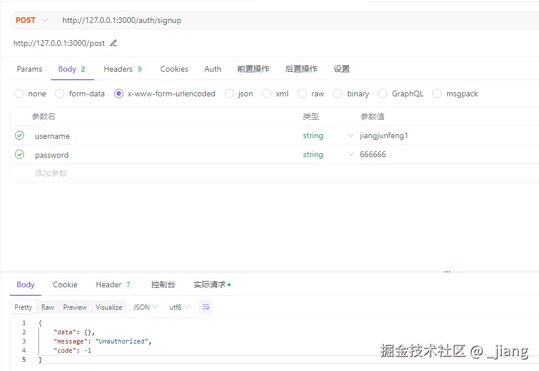The width and height of the screenshot is (539, 371).
Task: Open type dropdown for username row
Action: pyautogui.click(x=350, y=135)
